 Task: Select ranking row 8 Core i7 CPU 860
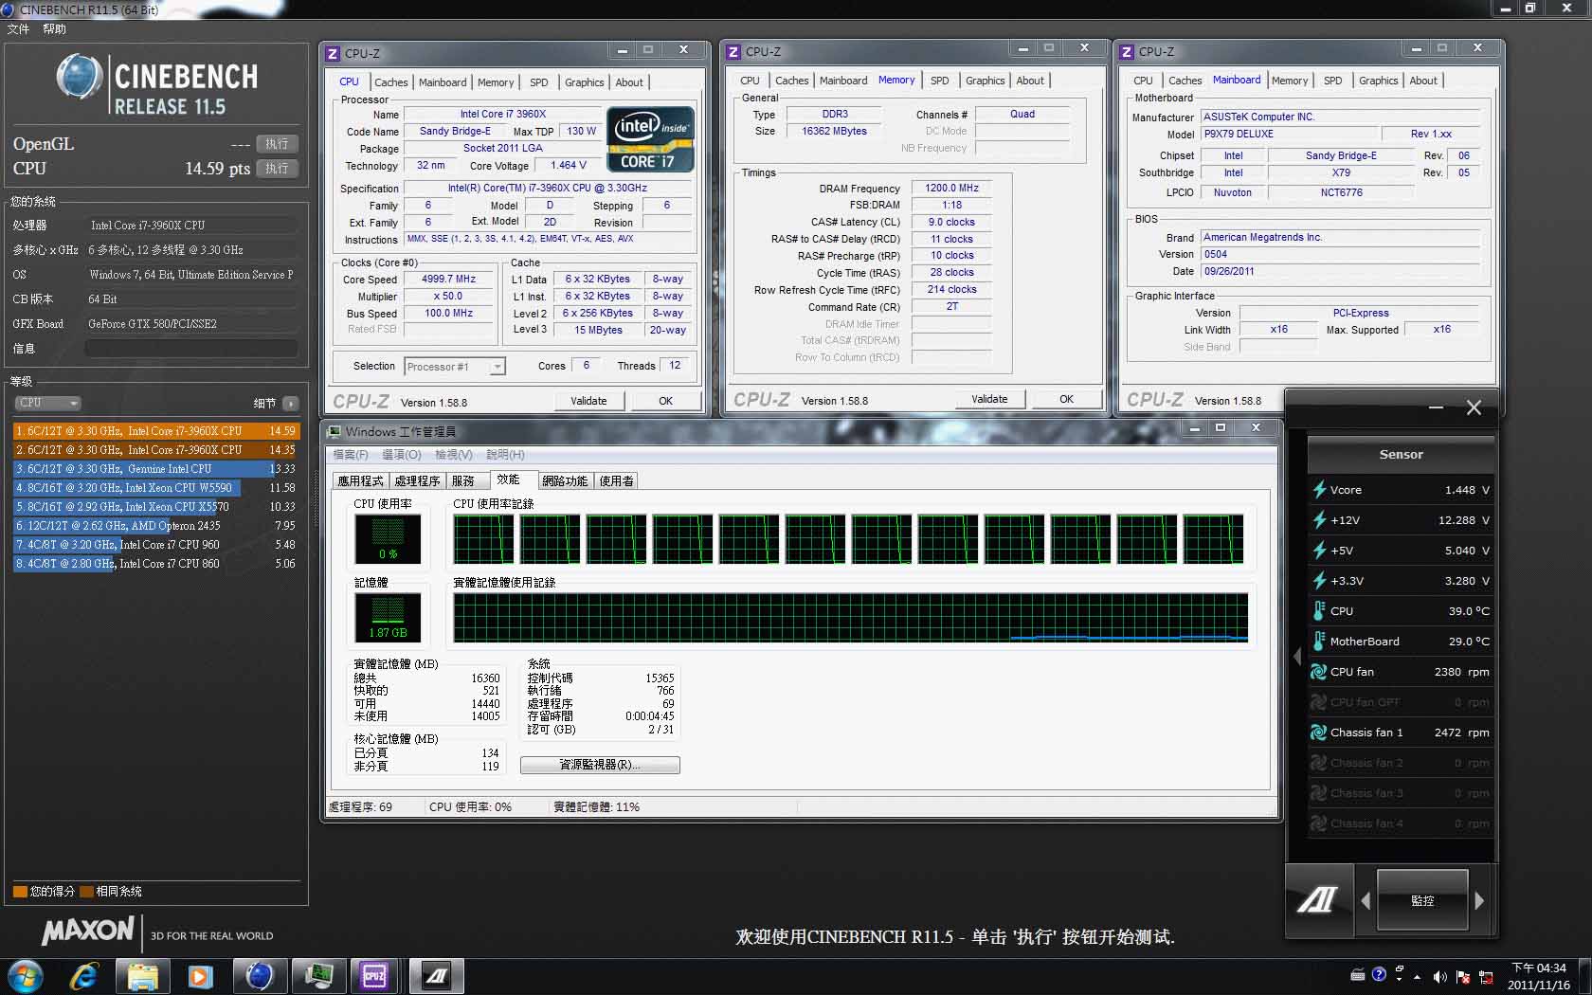(155, 564)
